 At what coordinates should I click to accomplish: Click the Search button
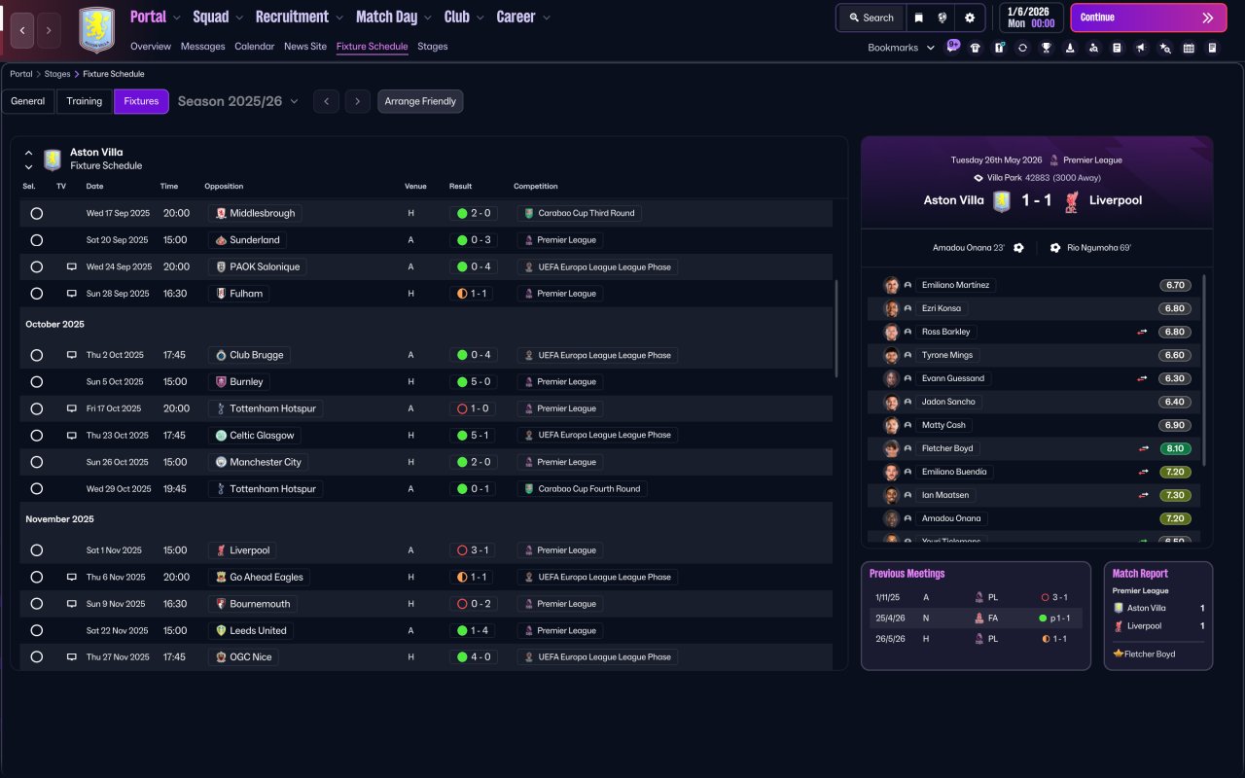coord(871,18)
